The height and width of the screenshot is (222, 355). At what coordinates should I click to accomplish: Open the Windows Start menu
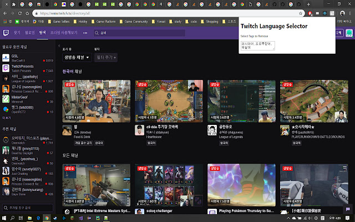pos(4,218)
